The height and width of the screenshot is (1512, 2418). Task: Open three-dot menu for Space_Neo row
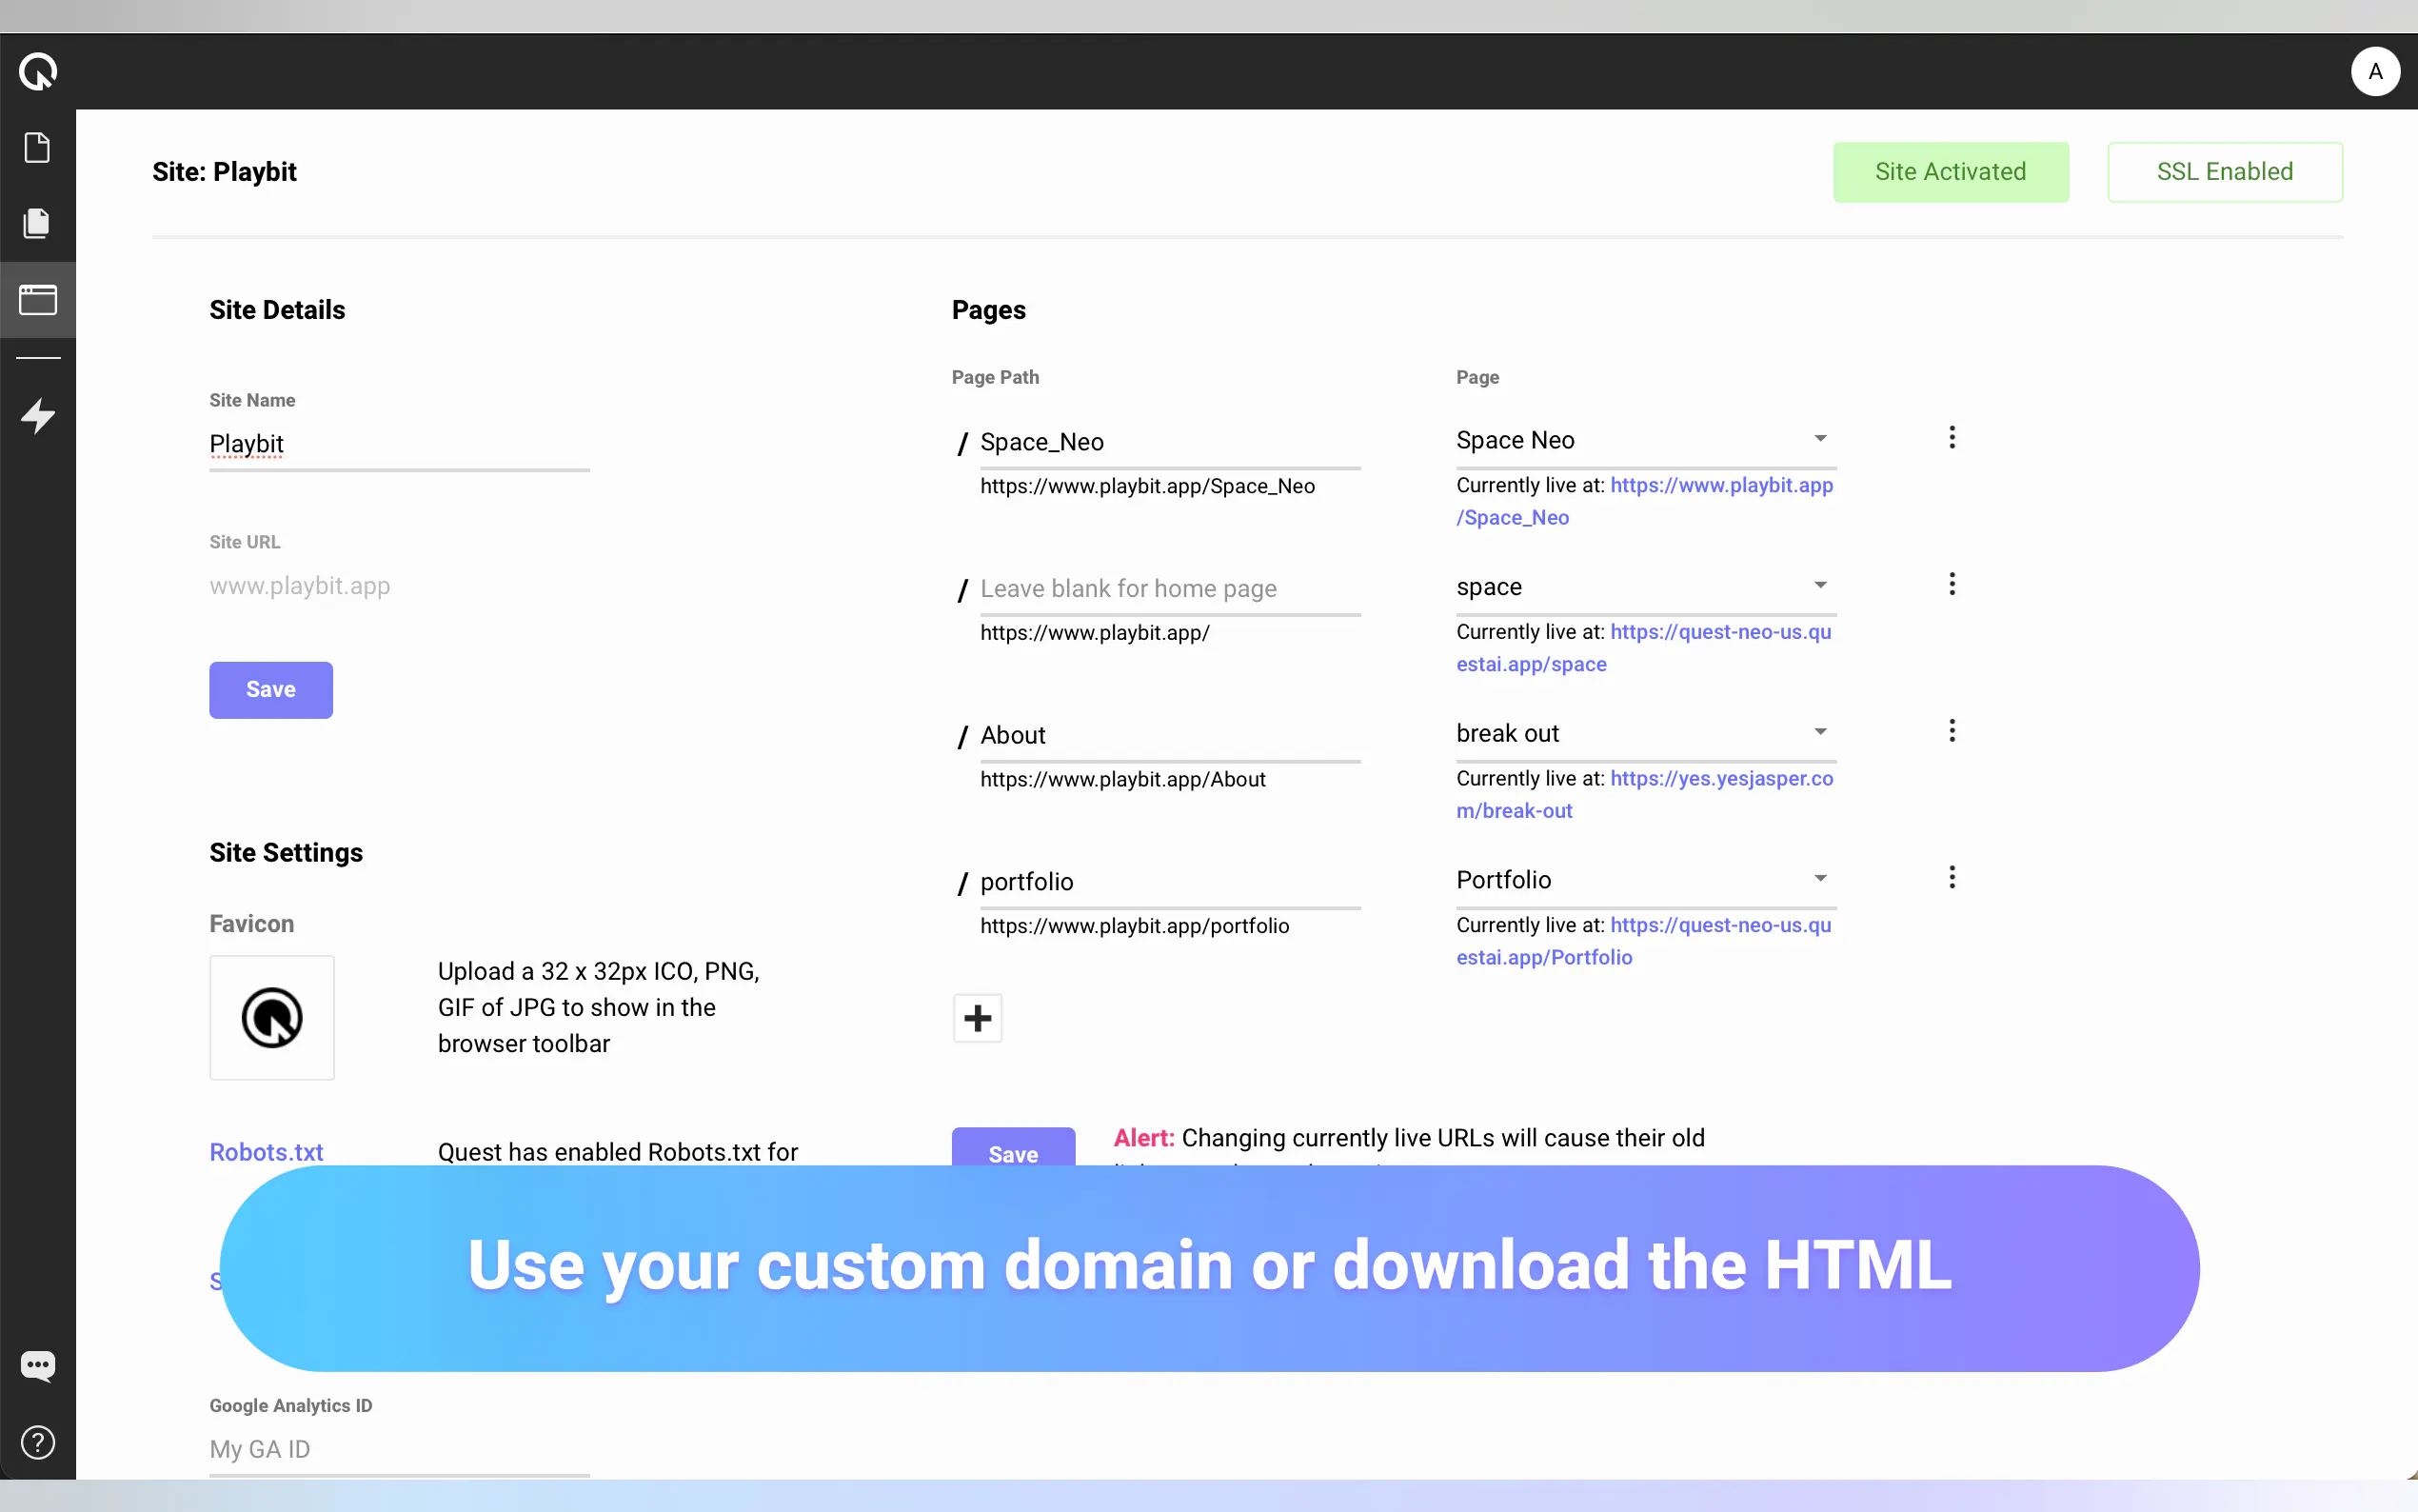click(1952, 438)
